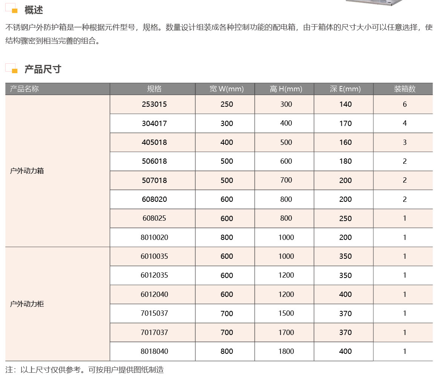Click the 装箱数 column header
439x378 pixels.
[x=403, y=89]
